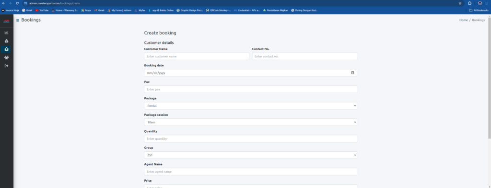
Task: Open the app @ Bukku Online bookmark
Action: click(161, 10)
